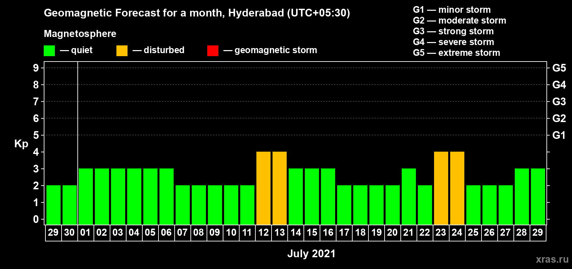Click the G4 label on right axis
The image size is (572, 269).
click(x=559, y=85)
